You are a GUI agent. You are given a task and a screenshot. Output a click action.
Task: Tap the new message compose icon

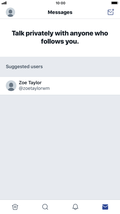[x=111, y=12]
